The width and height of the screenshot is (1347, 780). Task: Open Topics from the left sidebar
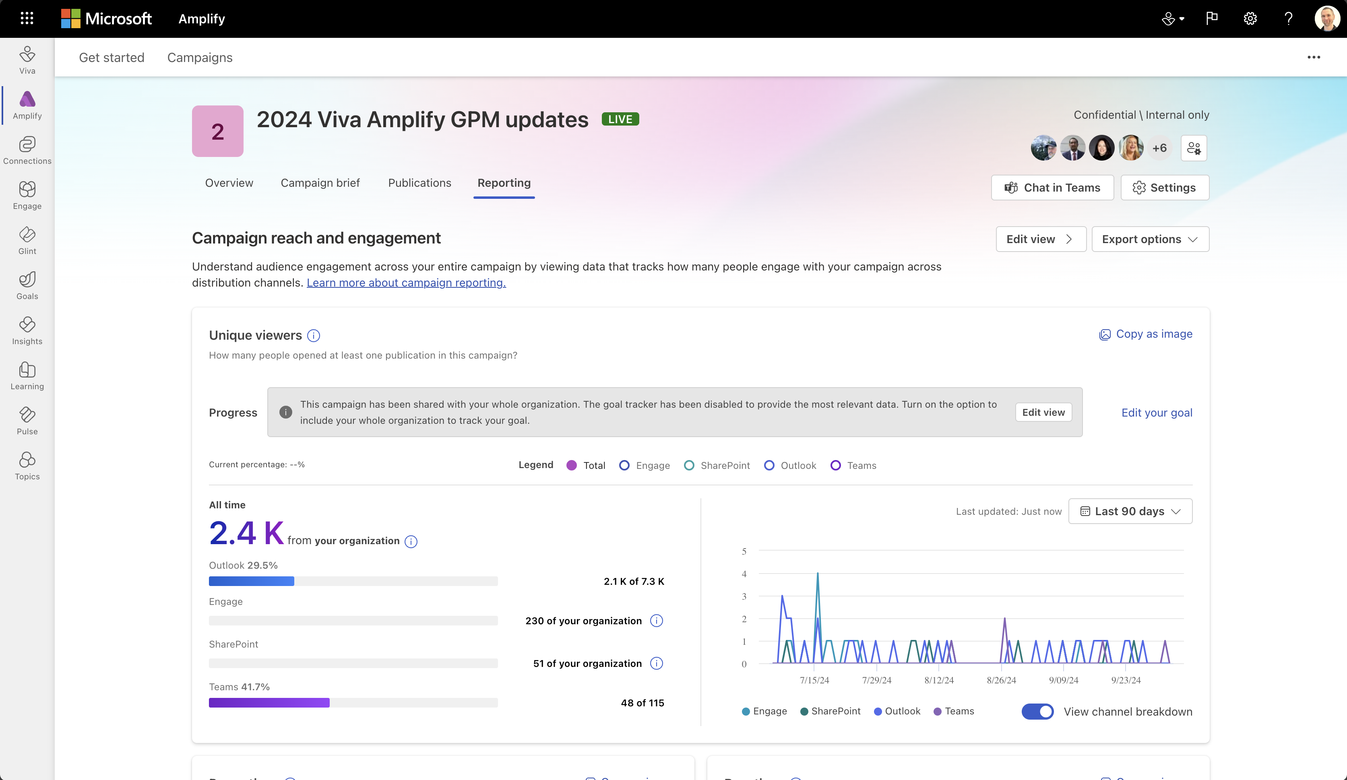26,465
